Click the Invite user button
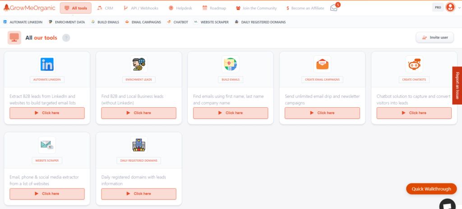 point(435,37)
